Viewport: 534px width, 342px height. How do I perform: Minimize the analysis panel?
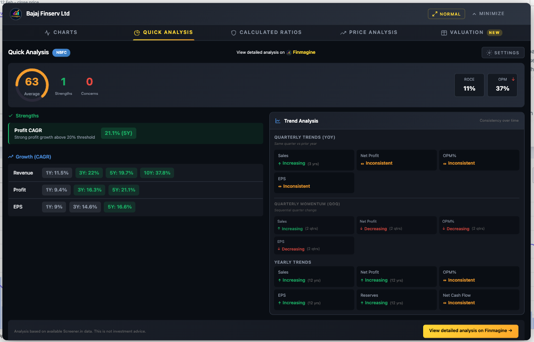tap(488, 14)
